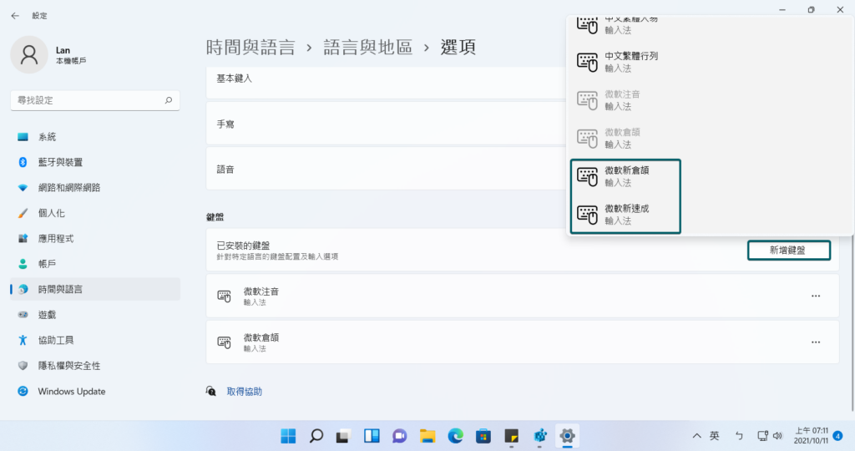Click the 尋找設定 search field
Image resolution: width=855 pixels, height=451 pixels.
(95, 100)
